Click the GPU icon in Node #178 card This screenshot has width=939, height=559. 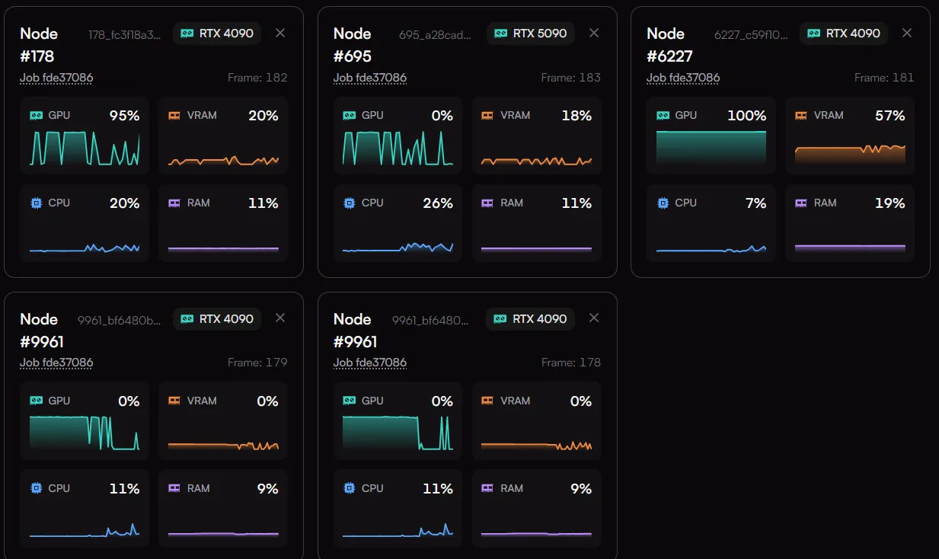click(x=36, y=116)
